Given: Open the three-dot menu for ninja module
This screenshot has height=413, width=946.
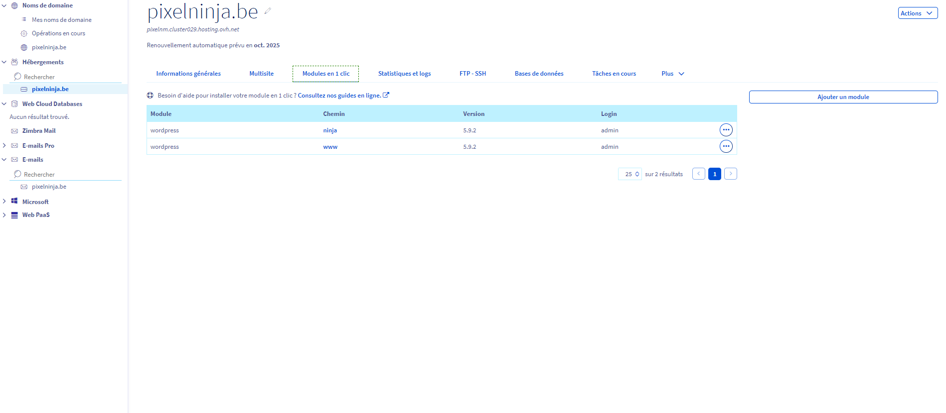Looking at the screenshot, I should 726,130.
